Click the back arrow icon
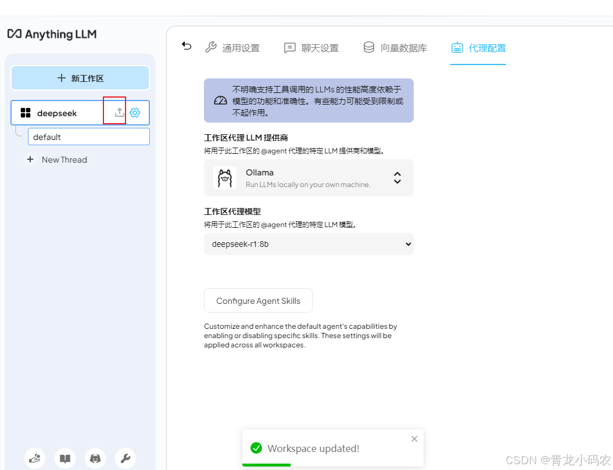The height and width of the screenshot is (470, 613). tap(187, 46)
